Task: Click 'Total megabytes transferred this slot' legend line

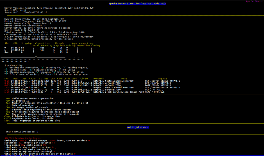Action: tap(36, 120)
